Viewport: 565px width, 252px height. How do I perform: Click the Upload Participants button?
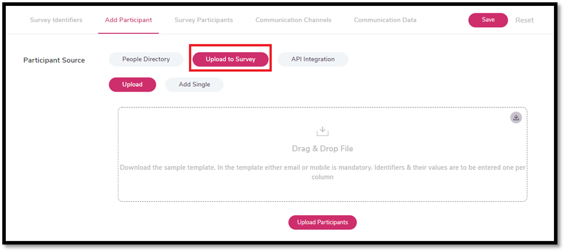pyautogui.click(x=322, y=222)
